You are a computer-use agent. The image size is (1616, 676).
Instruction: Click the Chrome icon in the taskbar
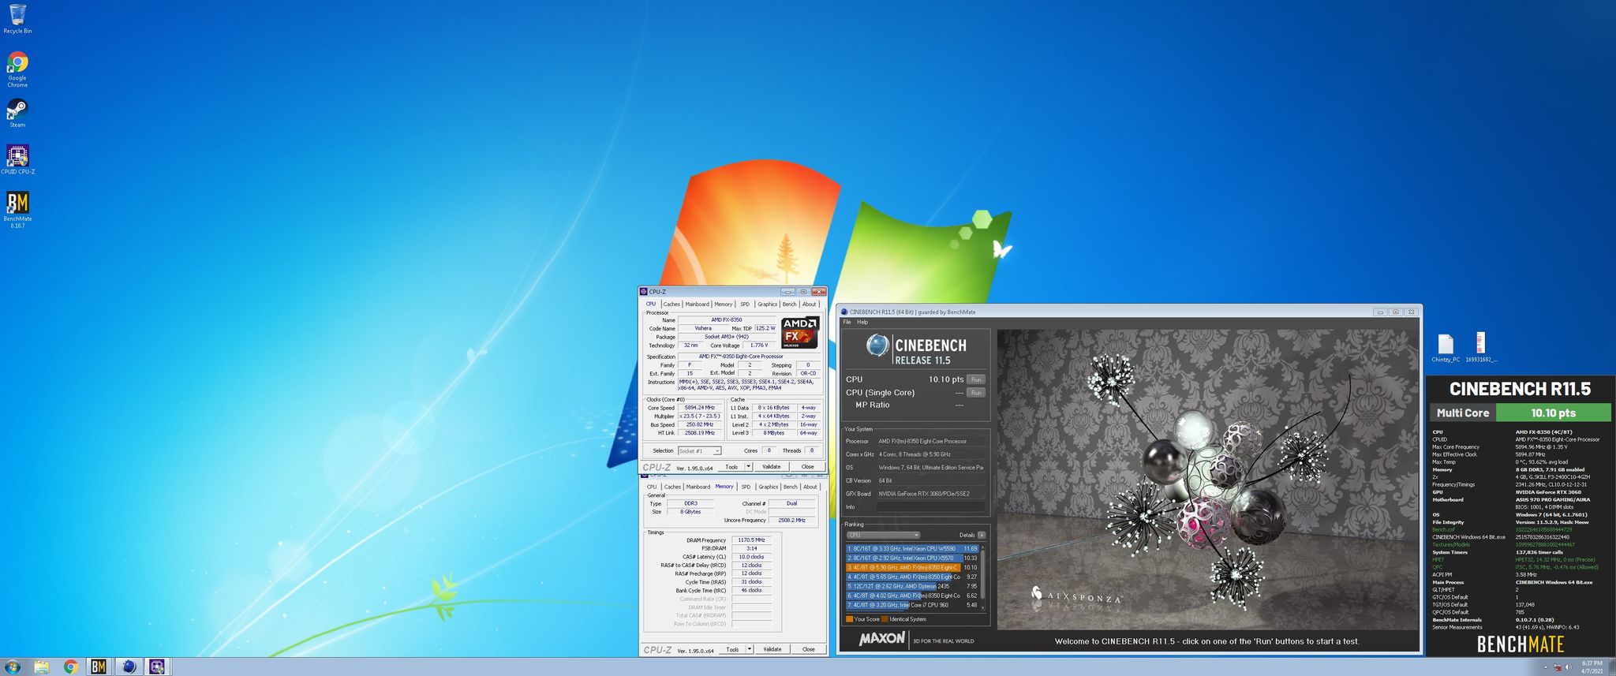pyautogui.click(x=70, y=667)
